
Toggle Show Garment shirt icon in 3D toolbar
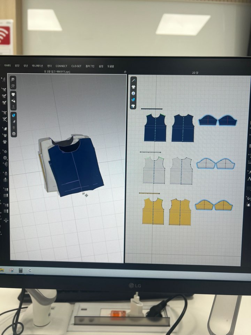[x=13, y=94]
